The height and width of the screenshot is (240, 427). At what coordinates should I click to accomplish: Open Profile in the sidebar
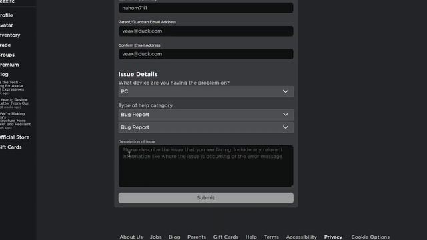6,15
